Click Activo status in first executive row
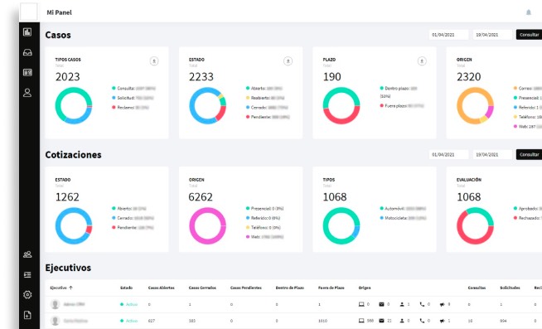The width and height of the screenshot is (542, 329). (x=128, y=304)
